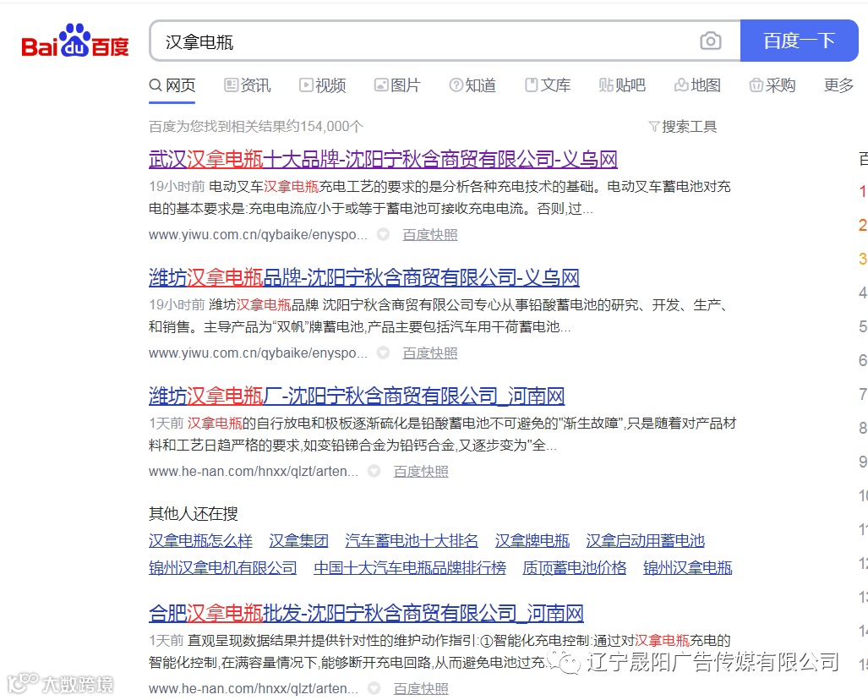Open 百度快照 for 潍坊汉拿电瓶品牌 result
This screenshot has width=868, height=700.
click(430, 353)
